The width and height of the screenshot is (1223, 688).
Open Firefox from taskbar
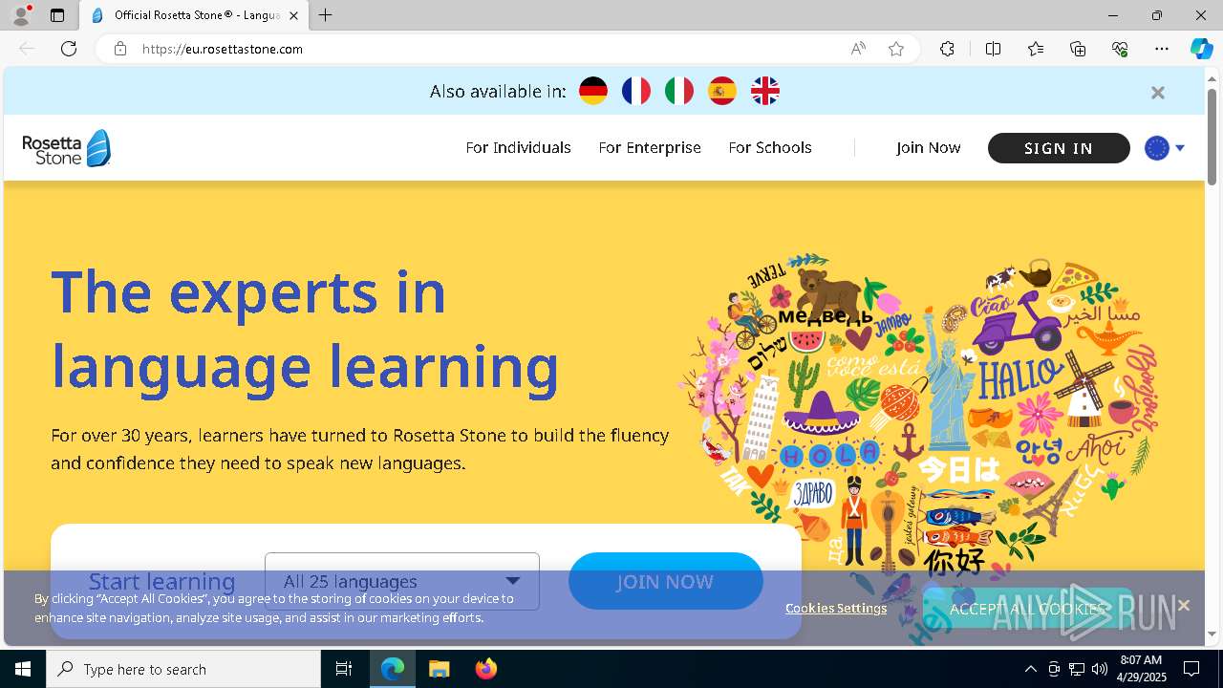coord(485,669)
